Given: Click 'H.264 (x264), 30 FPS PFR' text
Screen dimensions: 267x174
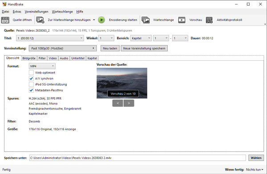Looking at the screenshot, I should point(45,99).
